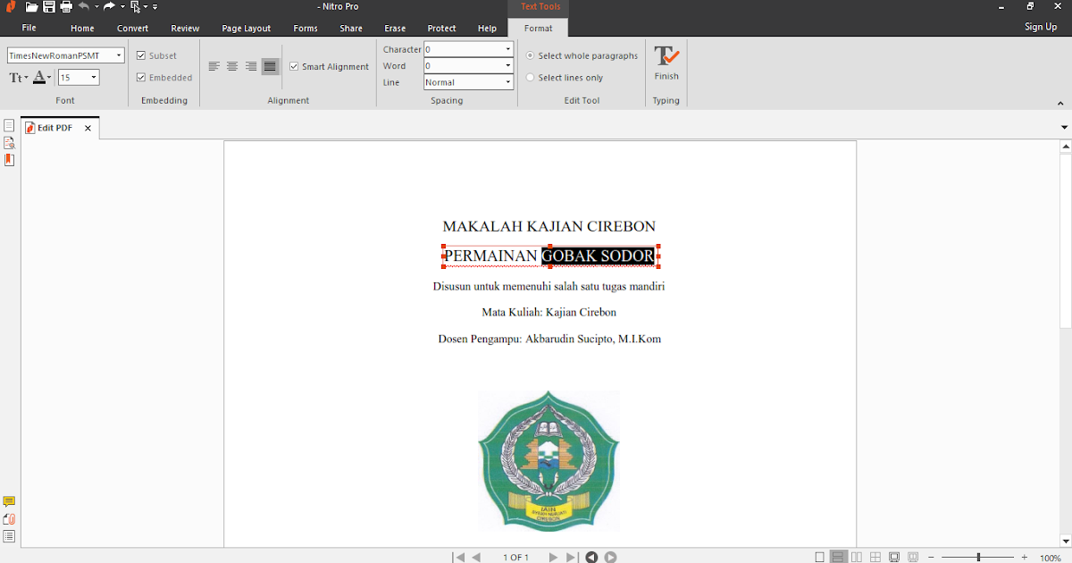Image resolution: width=1072 pixels, height=563 pixels.
Task: Click the Sign Up link
Action: [1041, 27]
